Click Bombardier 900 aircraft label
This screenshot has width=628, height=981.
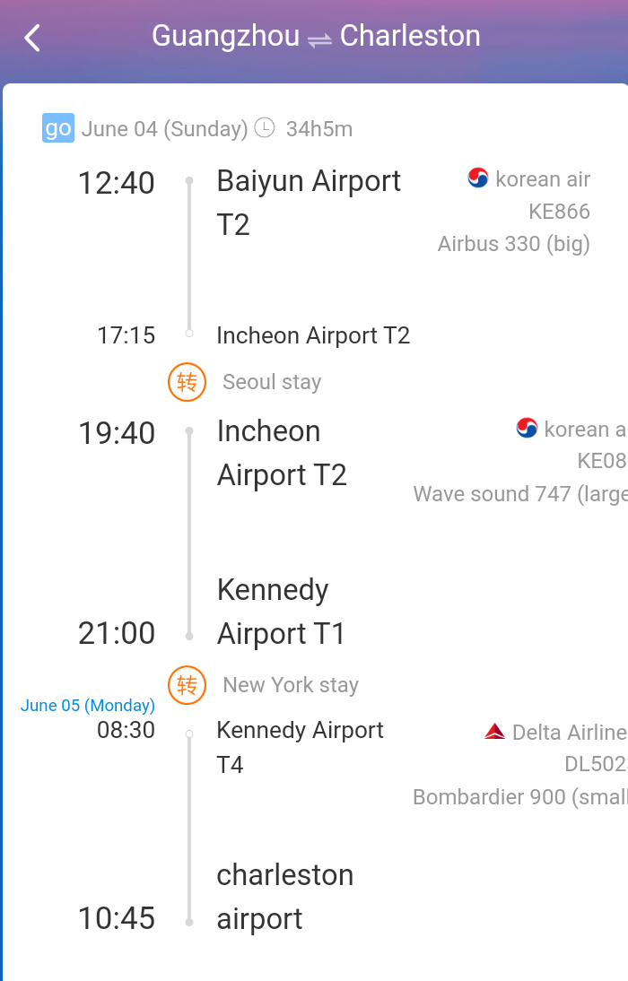(519, 797)
